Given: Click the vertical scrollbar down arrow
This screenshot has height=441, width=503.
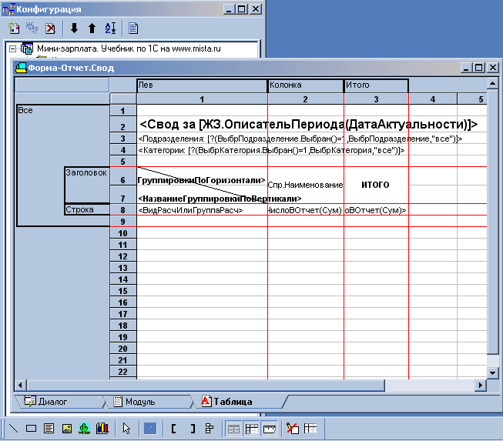Looking at the screenshot, I should [x=492, y=373].
